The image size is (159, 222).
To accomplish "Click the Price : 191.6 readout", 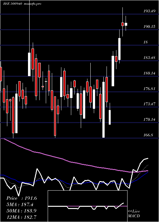I will 22,198.
